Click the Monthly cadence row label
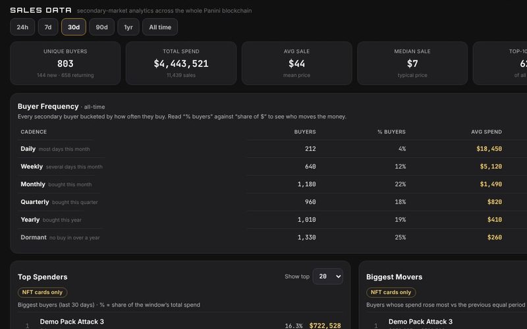Viewport: 527px width, 329px height. [32, 184]
